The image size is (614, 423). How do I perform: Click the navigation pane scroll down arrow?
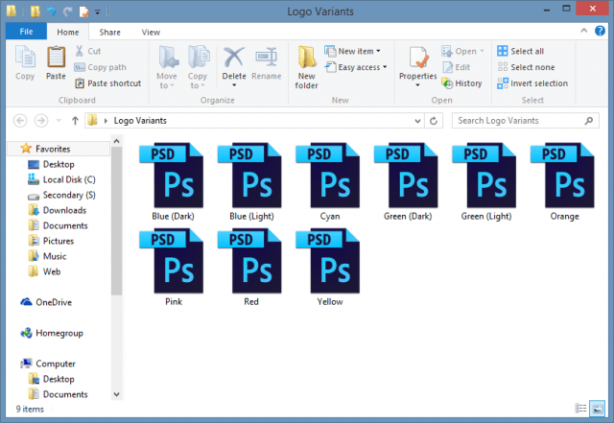point(116,394)
